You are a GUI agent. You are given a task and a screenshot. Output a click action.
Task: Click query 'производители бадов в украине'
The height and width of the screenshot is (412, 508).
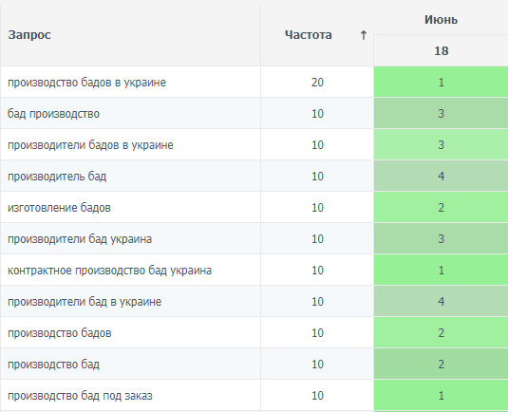tap(90, 145)
